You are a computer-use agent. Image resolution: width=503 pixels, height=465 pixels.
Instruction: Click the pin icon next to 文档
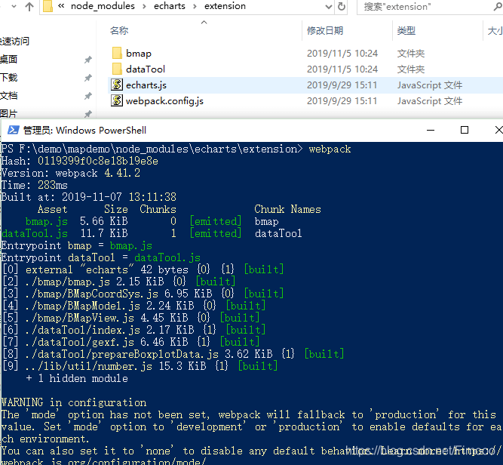coord(88,96)
